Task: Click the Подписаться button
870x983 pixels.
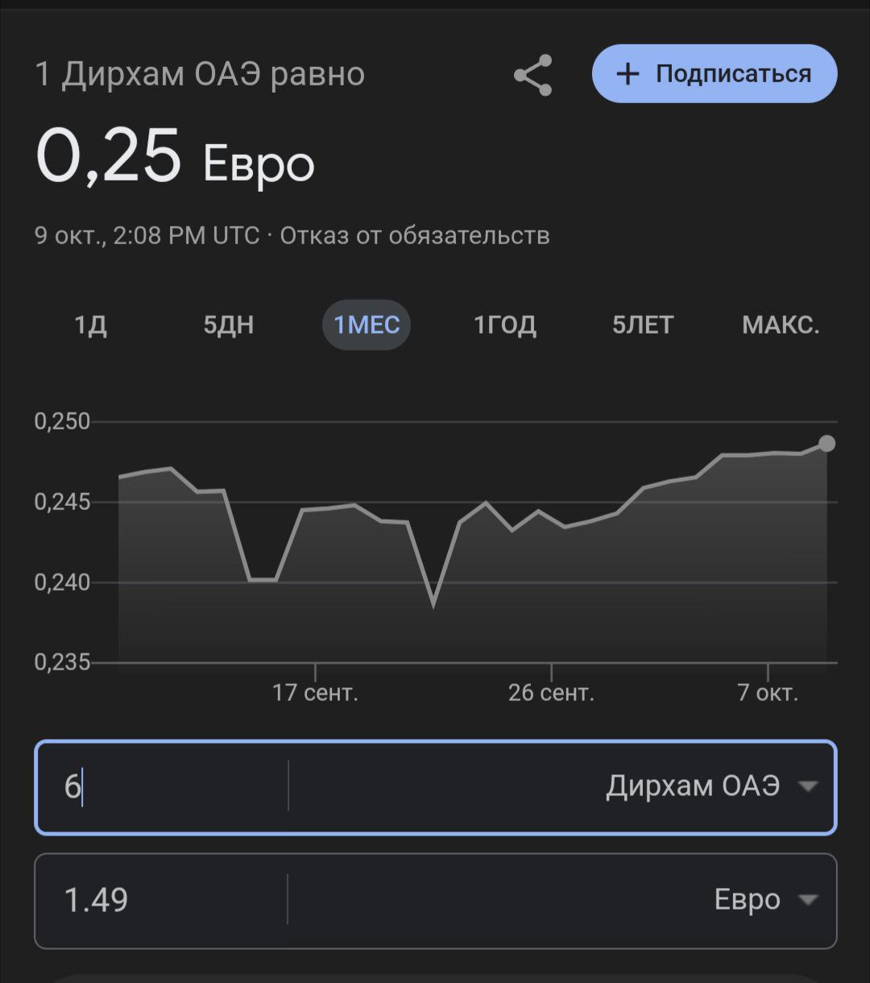Action: point(715,73)
